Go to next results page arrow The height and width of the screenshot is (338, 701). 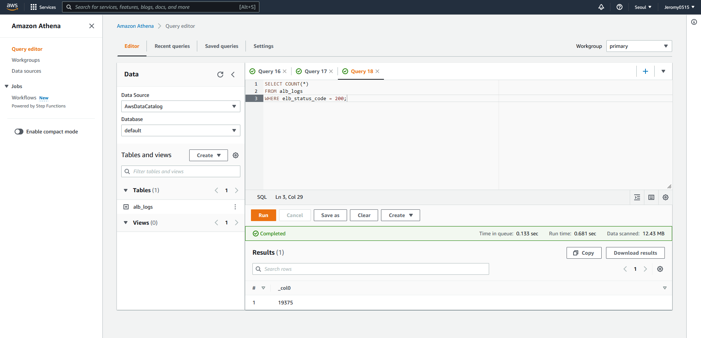645,269
